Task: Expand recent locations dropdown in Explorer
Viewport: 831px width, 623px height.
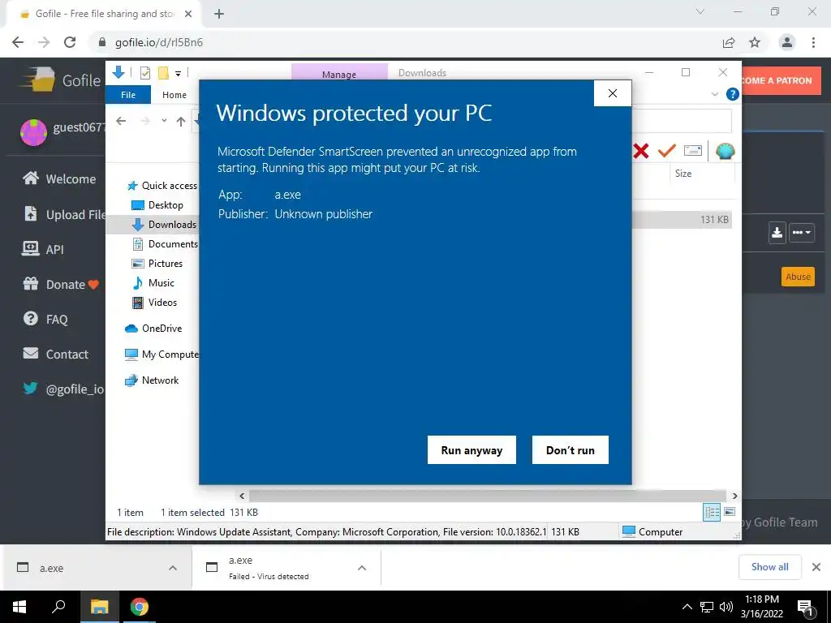Action: [164, 121]
